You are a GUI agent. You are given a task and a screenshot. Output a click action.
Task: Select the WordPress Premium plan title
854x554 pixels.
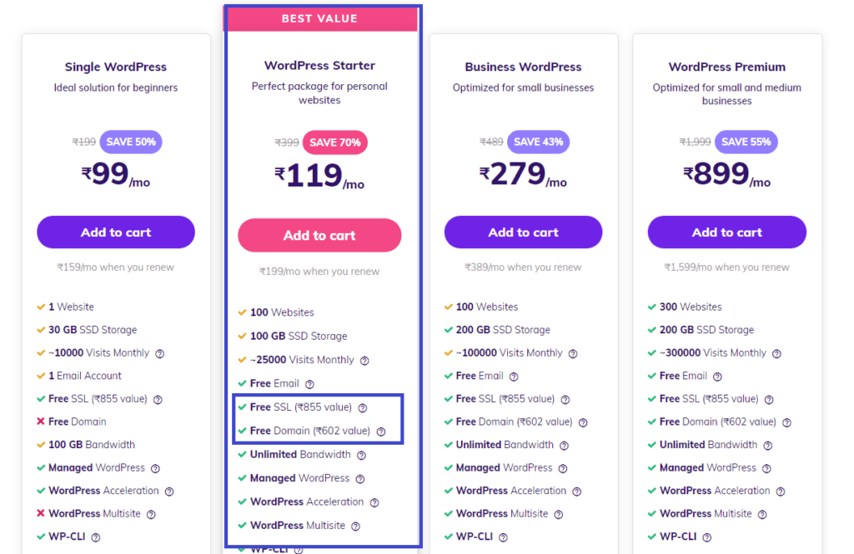click(727, 67)
